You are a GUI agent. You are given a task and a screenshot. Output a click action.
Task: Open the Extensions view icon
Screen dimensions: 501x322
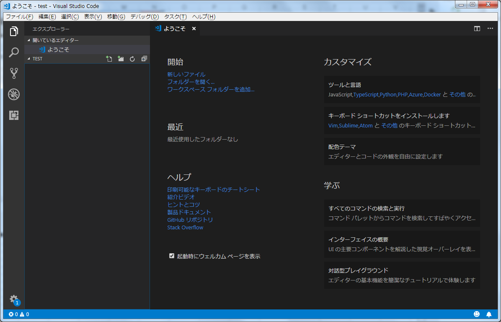pyautogui.click(x=14, y=115)
